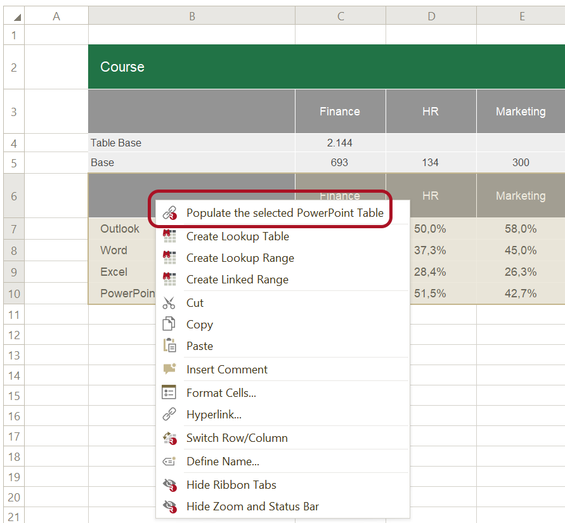
Task: Select row 15 header
Action: [13, 396]
